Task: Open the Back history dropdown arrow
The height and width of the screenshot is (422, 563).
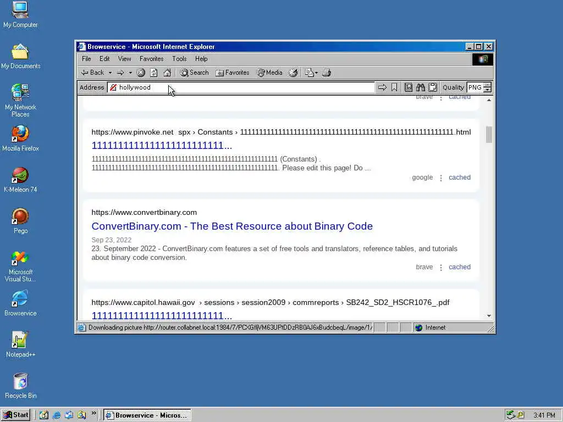Action: click(110, 73)
